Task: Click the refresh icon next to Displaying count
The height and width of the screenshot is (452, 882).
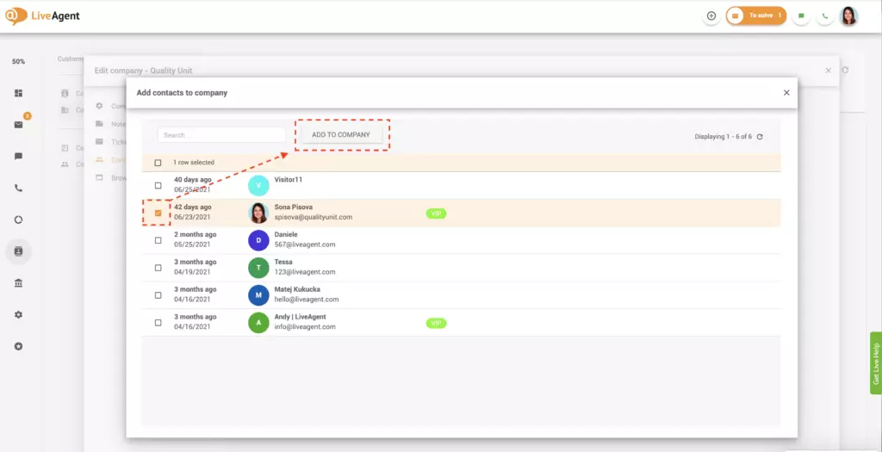Action: click(760, 136)
